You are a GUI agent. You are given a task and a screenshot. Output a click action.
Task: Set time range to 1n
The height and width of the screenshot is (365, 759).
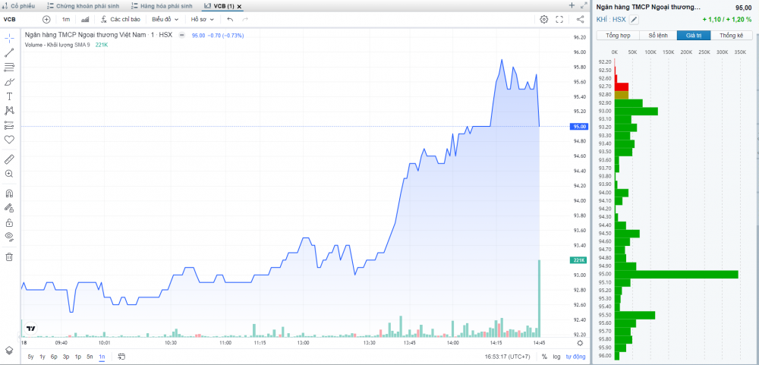[x=102, y=357]
